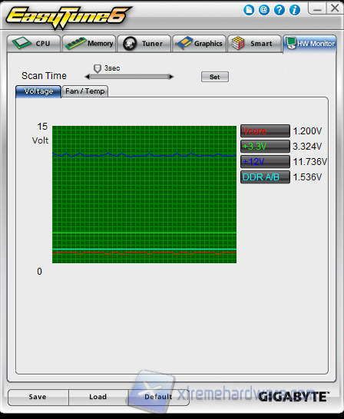Switch to the Memory tab
This screenshot has height=419, width=344.
coord(89,43)
